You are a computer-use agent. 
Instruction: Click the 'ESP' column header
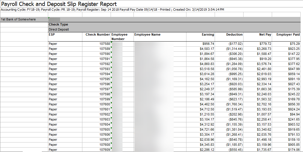coord(52,35)
